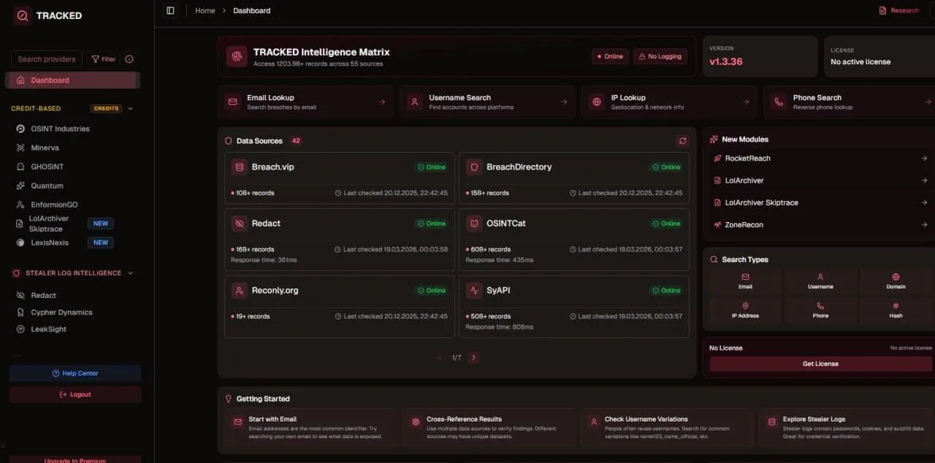Click the SyAPI pulse icon
The width and height of the screenshot is (935, 463).
[x=473, y=291]
